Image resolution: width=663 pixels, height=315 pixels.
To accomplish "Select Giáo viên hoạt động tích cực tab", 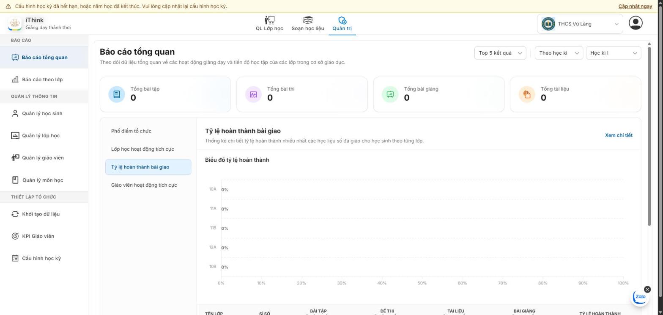I will 148,185.
